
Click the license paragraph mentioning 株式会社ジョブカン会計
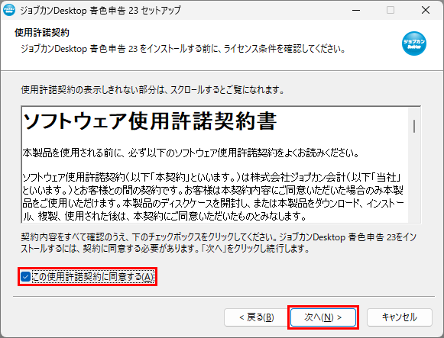pos(213,196)
